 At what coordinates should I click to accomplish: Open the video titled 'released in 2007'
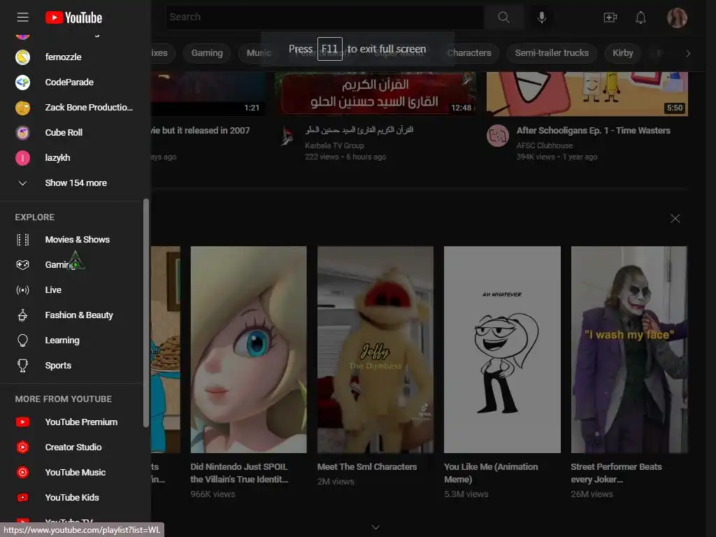(201, 131)
